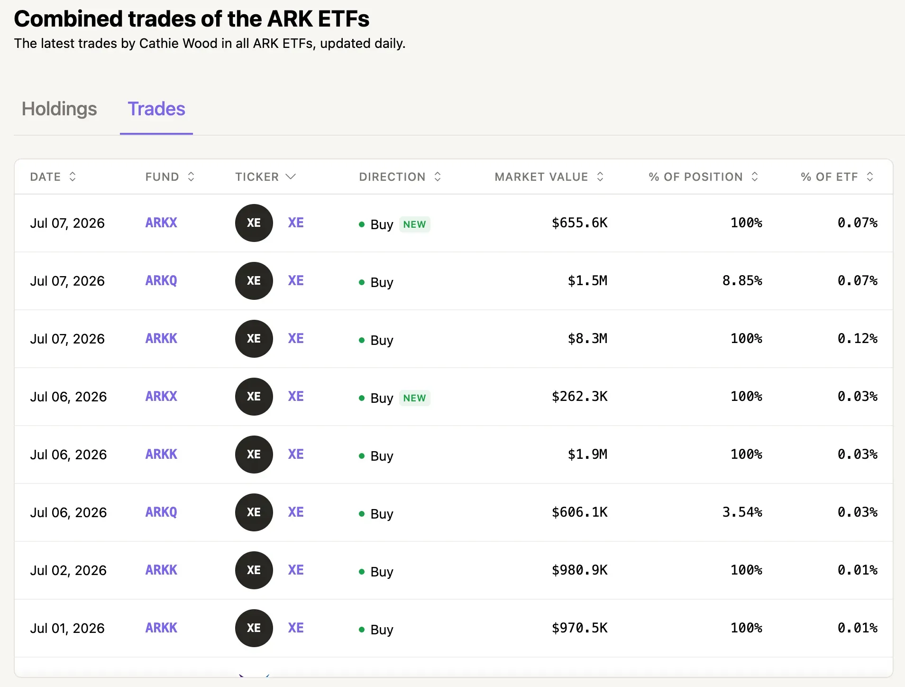This screenshot has height=687, width=905.
Task: Sort by the Direction column
Action: pos(438,176)
